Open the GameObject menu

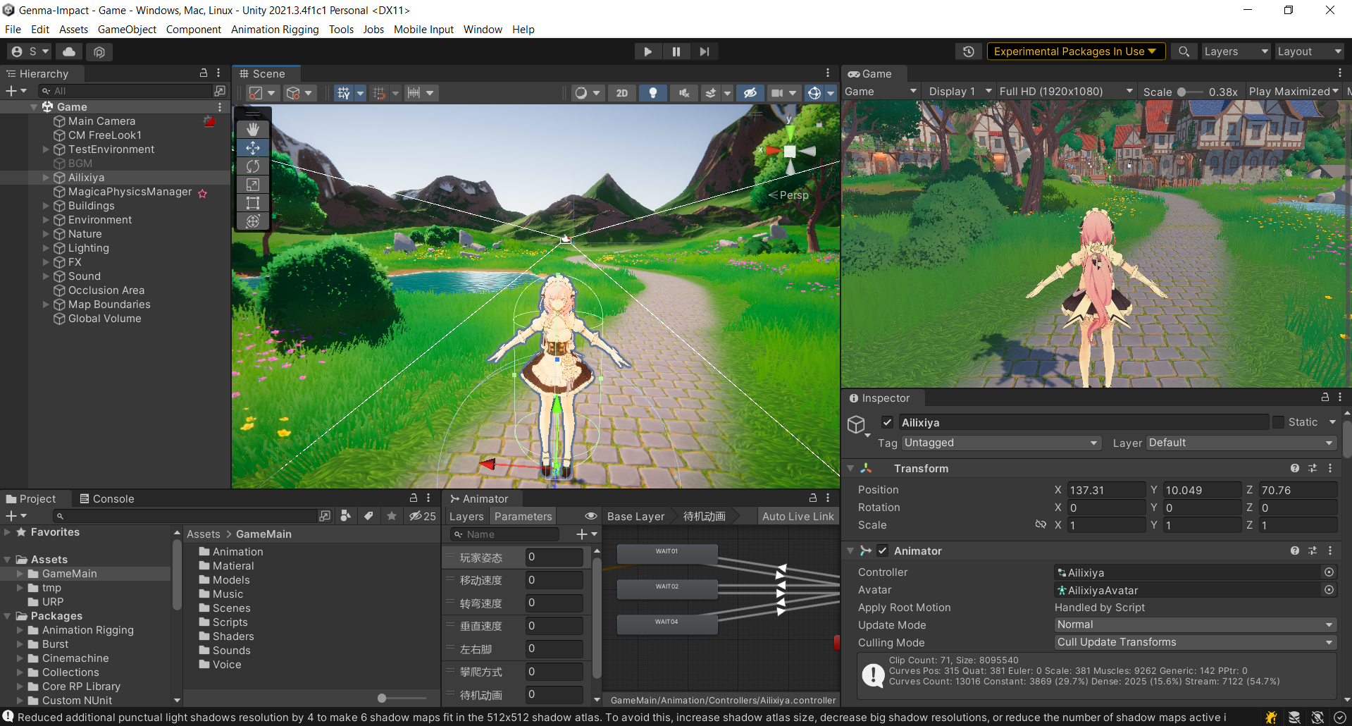click(x=127, y=29)
